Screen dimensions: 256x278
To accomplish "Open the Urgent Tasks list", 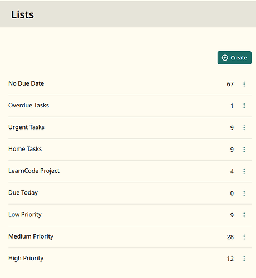I will 26,127.
